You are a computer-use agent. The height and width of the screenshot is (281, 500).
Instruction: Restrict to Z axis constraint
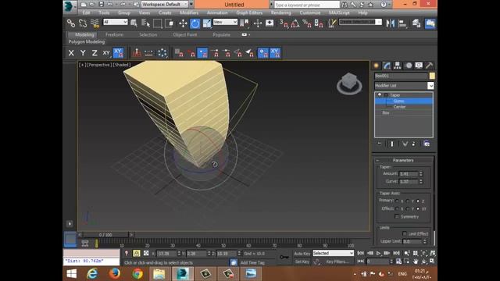[x=95, y=53]
